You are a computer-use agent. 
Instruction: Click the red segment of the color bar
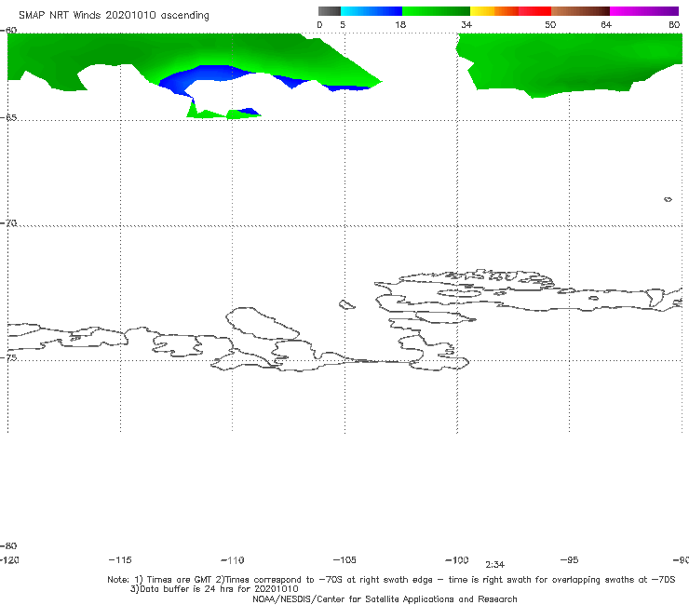(x=534, y=11)
